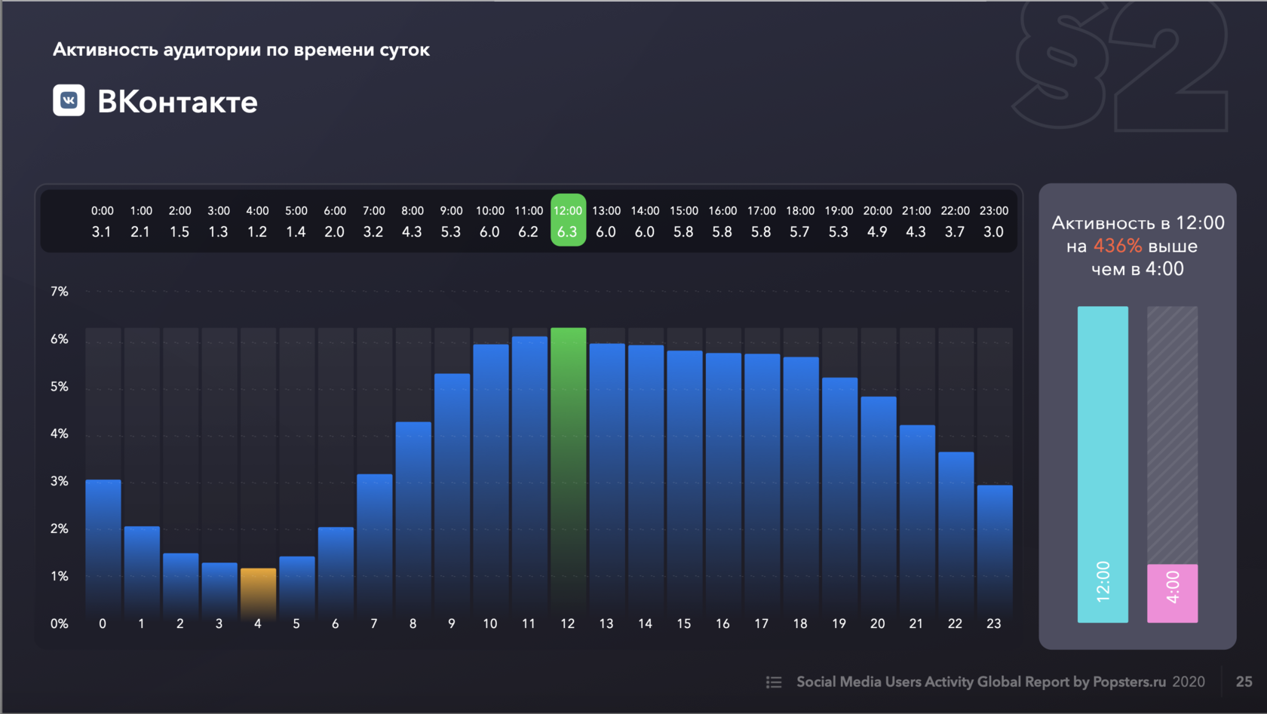
Task: Click the 5:00 value 1.4 in table
Action: [x=296, y=232]
